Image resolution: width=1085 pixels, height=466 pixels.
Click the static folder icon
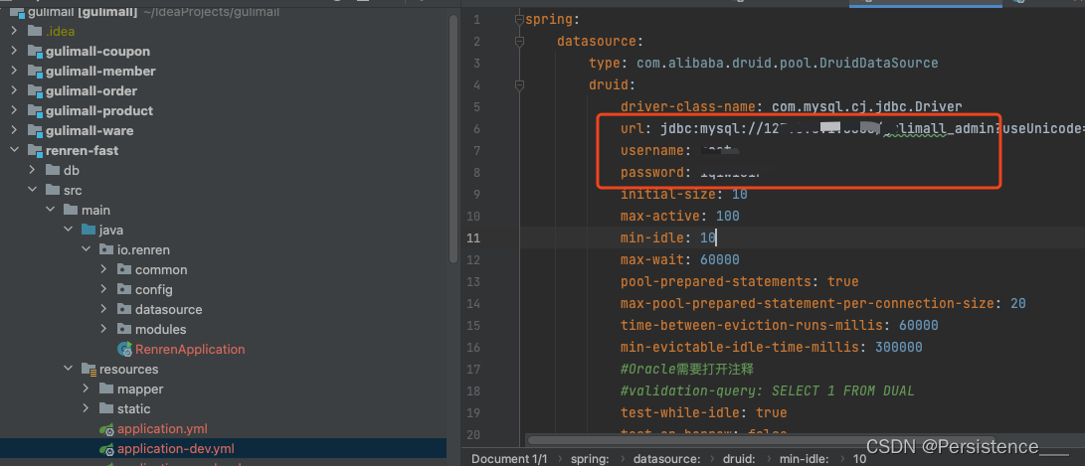point(106,408)
